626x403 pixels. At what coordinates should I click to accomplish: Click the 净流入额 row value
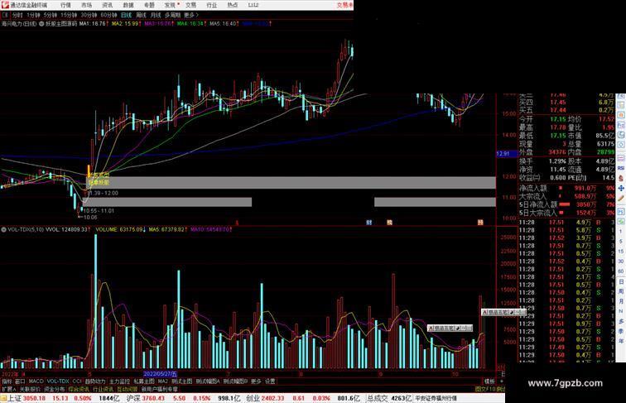click(x=585, y=188)
